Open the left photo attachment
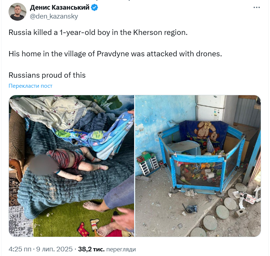This screenshot has height=256, width=270. pos(71,166)
